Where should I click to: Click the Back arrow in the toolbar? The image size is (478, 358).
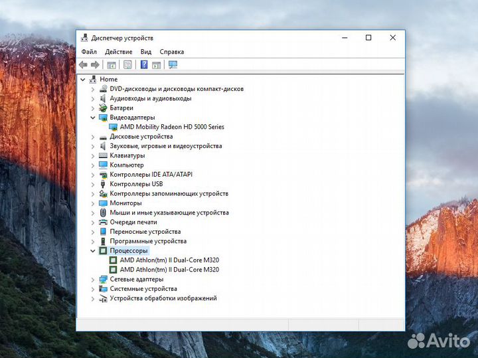pos(83,64)
